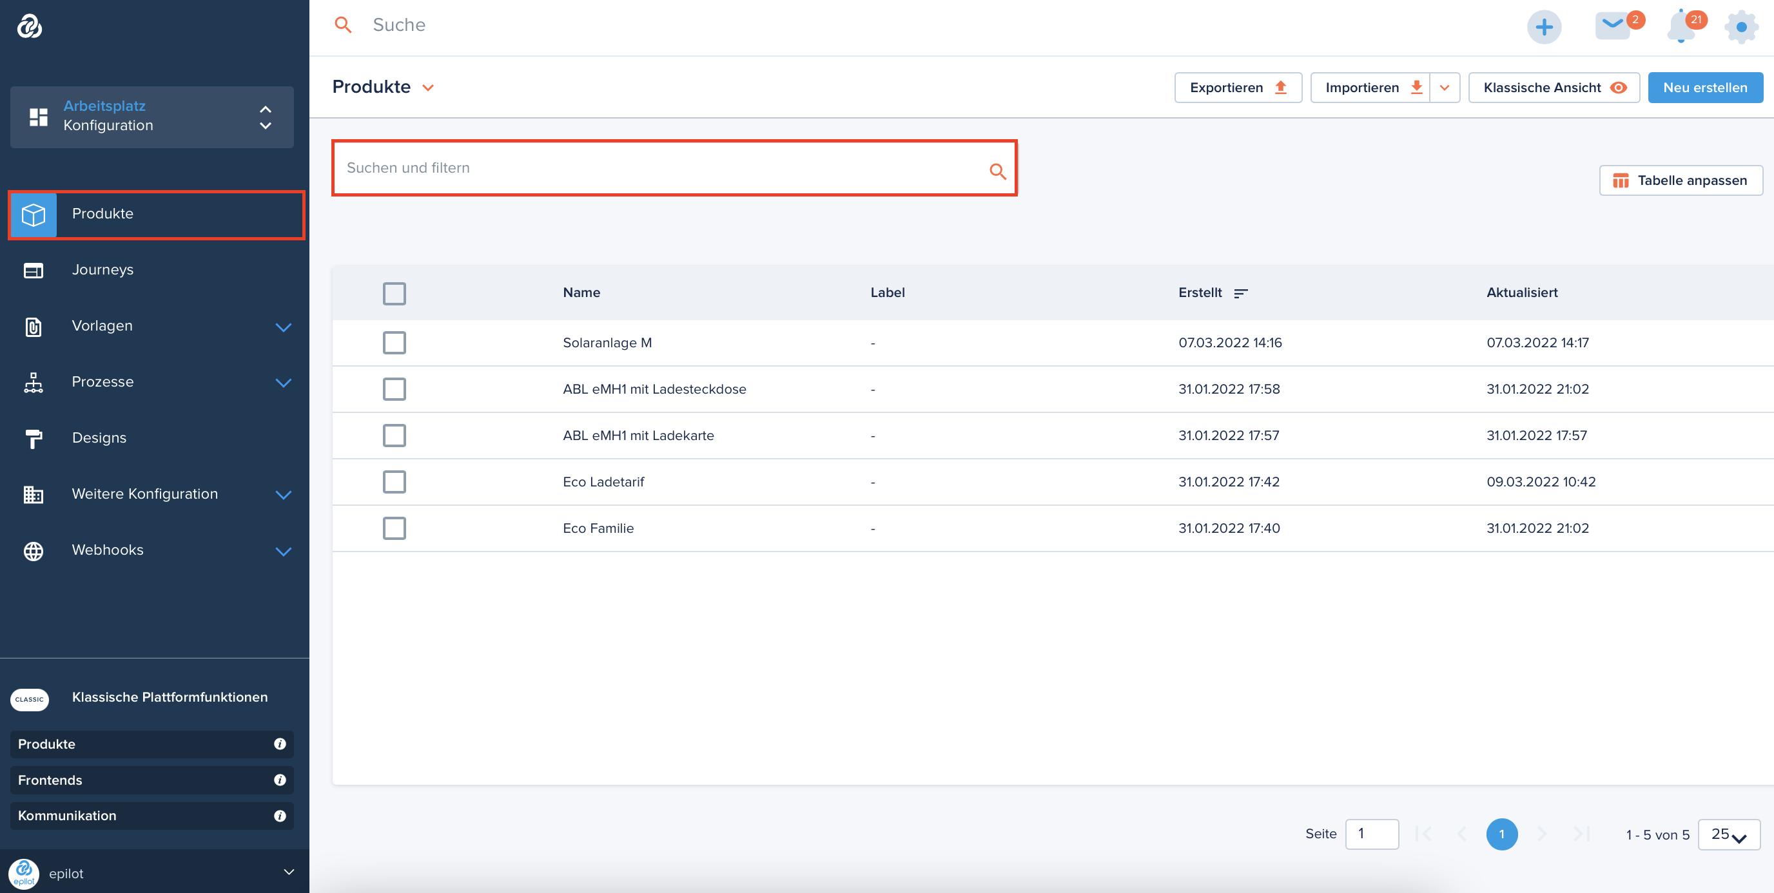Click the Seite page number input
The height and width of the screenshot is (893, 1774).
click(x=1372, y=834)
